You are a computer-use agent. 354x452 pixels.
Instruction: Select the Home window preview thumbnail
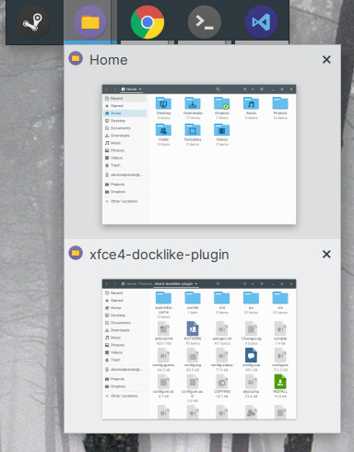click(199, 154)
